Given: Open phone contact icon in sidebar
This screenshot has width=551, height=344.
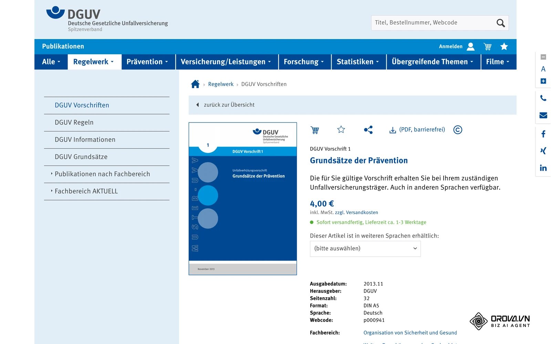Looking at the screenshot, I should (x=543, y=98).
